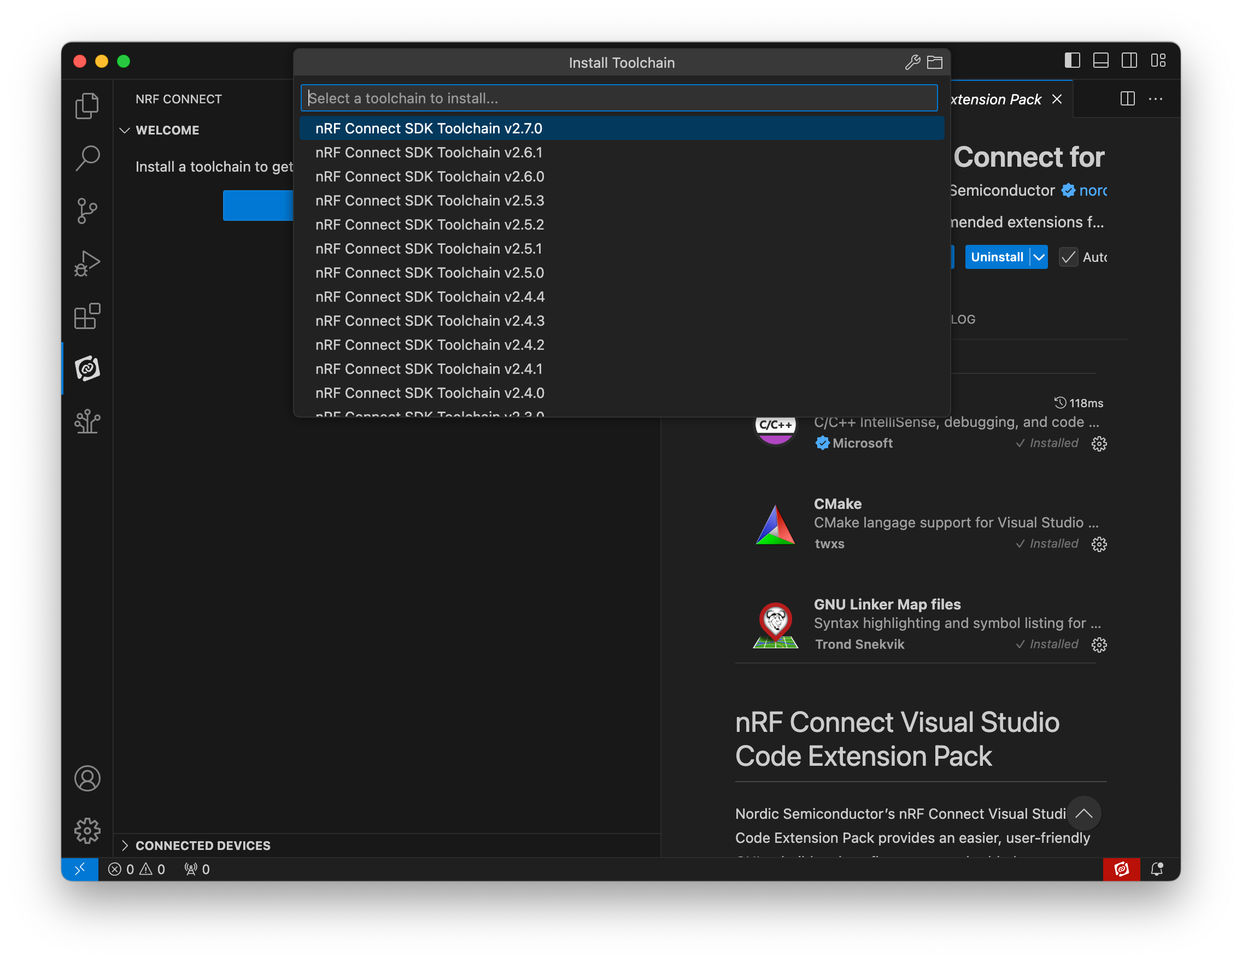This screenshot has height=962, width=1242.
Task: Select nRF Connect SDK Toolchain v2.6.0
Action: (x=622, y=176)
